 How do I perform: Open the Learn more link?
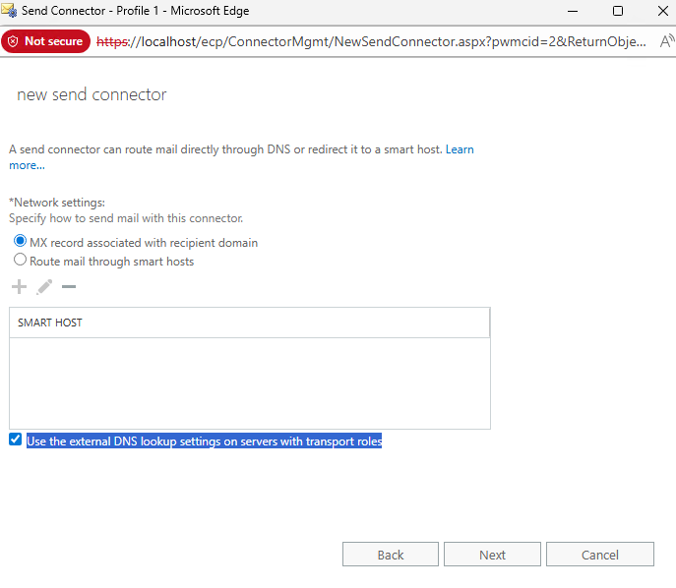point(460,149)
